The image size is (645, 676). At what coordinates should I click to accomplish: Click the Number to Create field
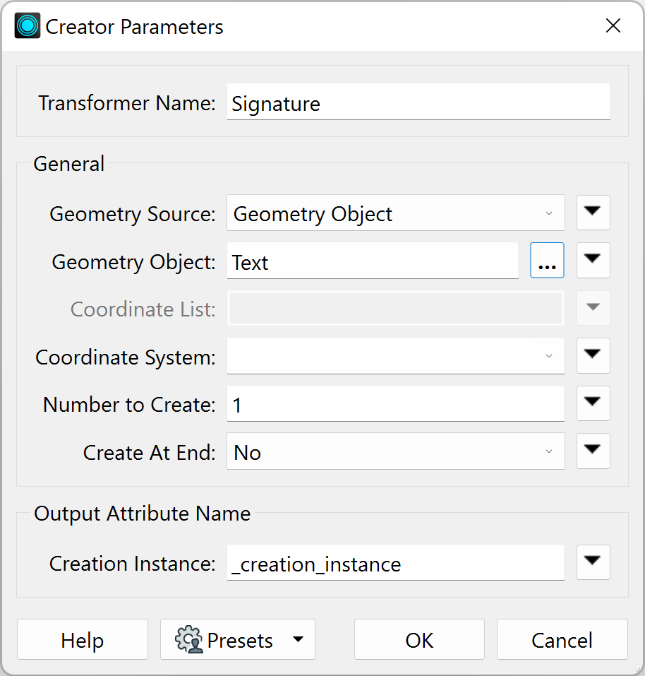point(395,403)
